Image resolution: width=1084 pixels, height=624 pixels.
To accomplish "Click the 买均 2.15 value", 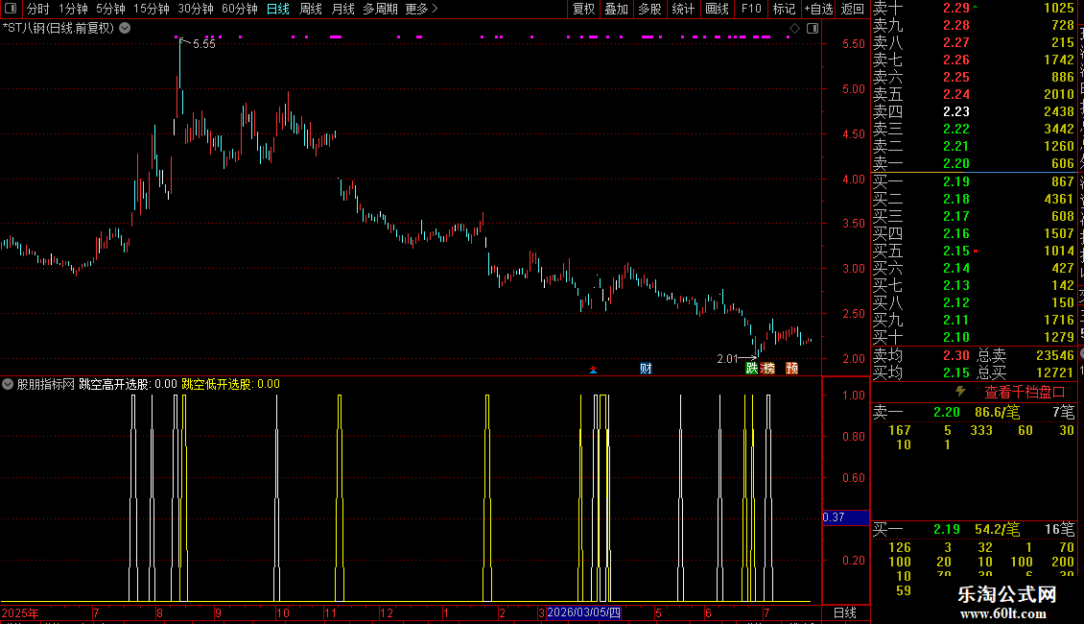I will (956, 372).
